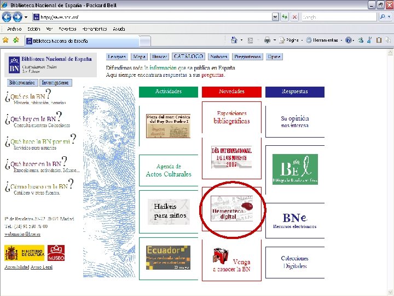
Task: Open the Pieza del mes thumbnail
Action: click(169, 126)
